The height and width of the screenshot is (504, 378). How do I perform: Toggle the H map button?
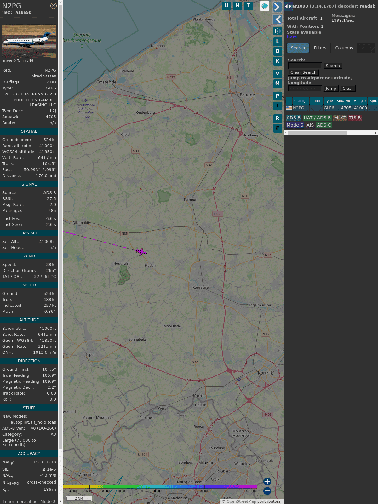click(x=238, y=6)
